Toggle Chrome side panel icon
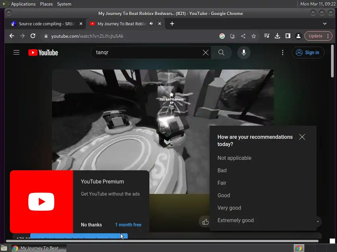Image resolution: width=337 pixels, height=252 pixels. tap(288, 36)
